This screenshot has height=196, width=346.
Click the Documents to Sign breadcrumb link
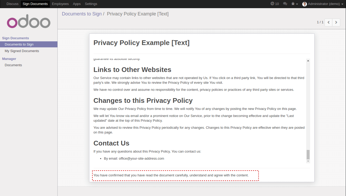click(82, 14)
